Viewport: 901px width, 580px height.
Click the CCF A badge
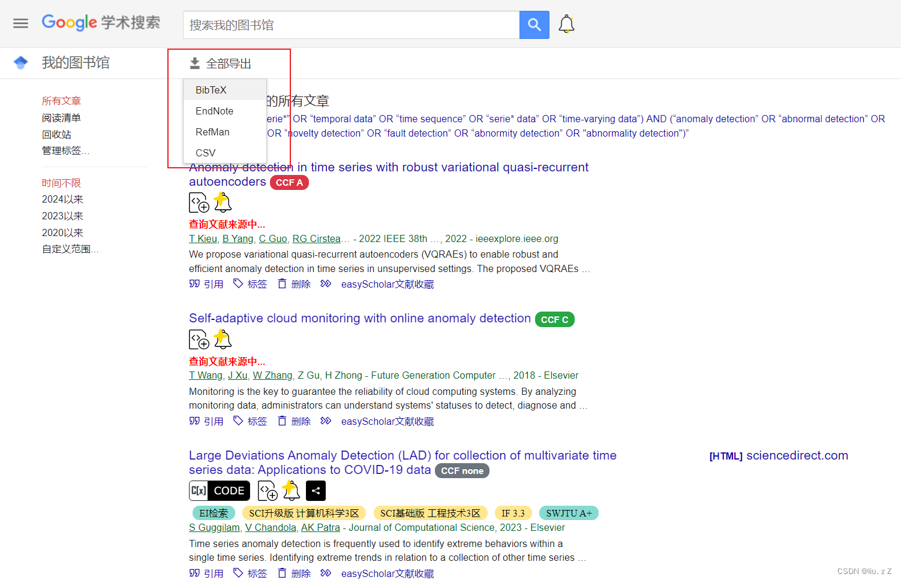tap(289, 182)
